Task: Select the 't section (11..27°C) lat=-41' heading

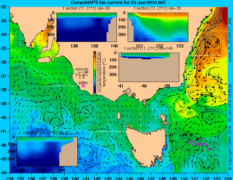Action: pos(47,133)
